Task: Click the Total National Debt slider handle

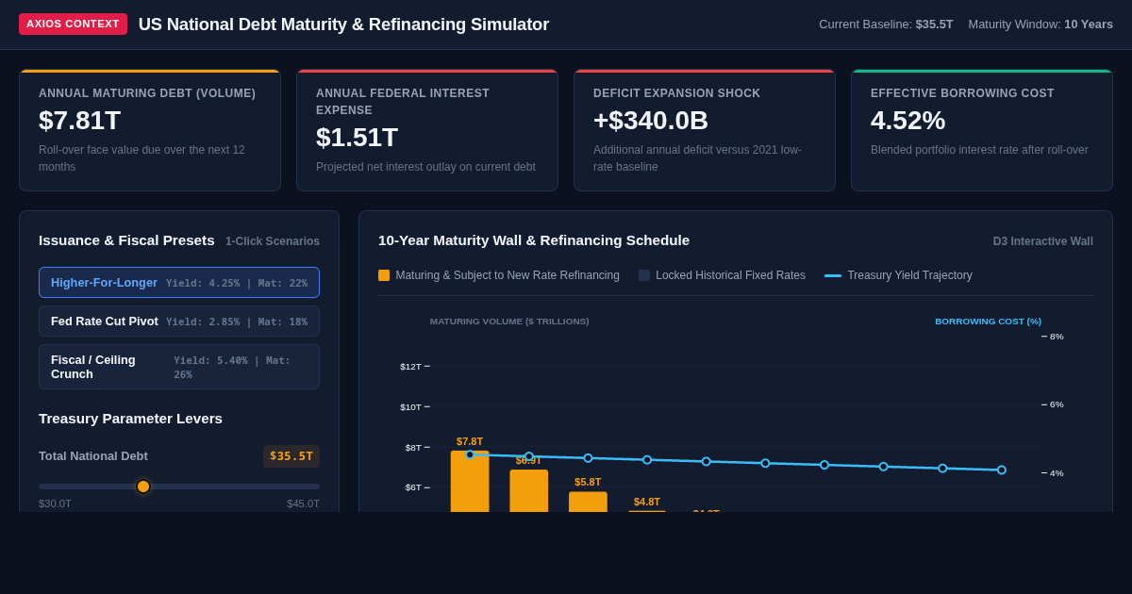Action: tap(143, 487)
